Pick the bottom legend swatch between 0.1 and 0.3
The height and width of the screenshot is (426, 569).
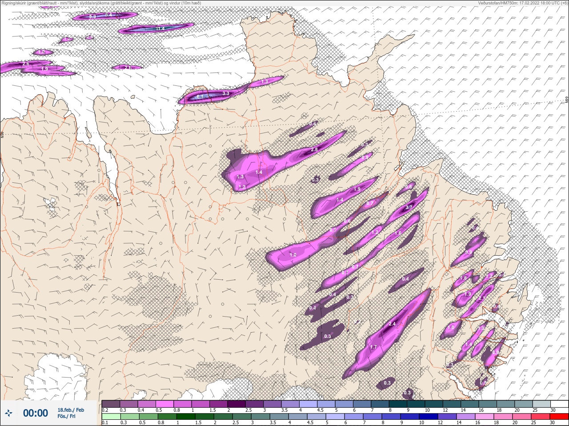coord(111,417)
